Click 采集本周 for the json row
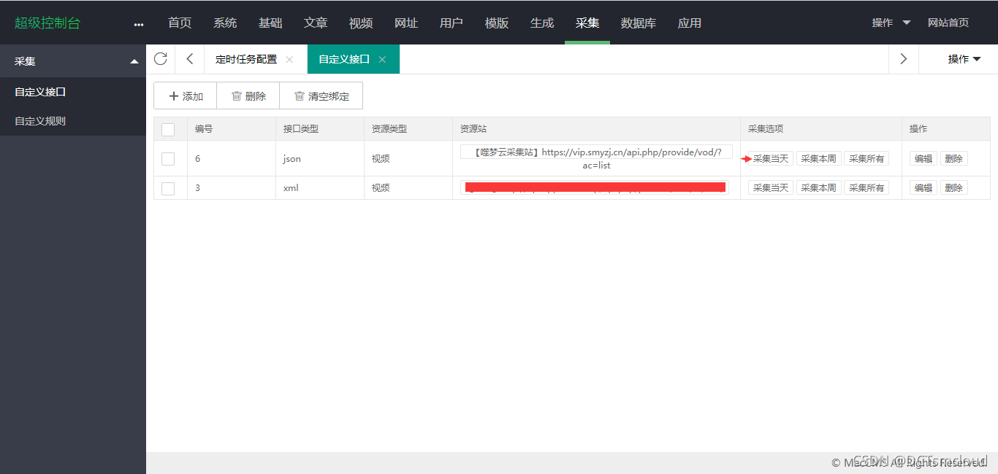The width and height of the screenshot is (998, 474). (x=818, y=159)
